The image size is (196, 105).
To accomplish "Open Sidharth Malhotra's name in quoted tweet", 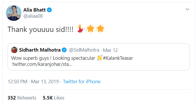I will point(40,50).
